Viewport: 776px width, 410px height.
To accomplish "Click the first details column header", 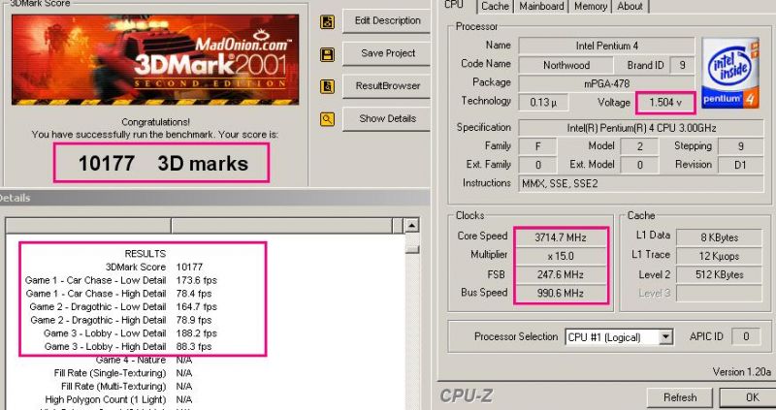I will point(88,226).
